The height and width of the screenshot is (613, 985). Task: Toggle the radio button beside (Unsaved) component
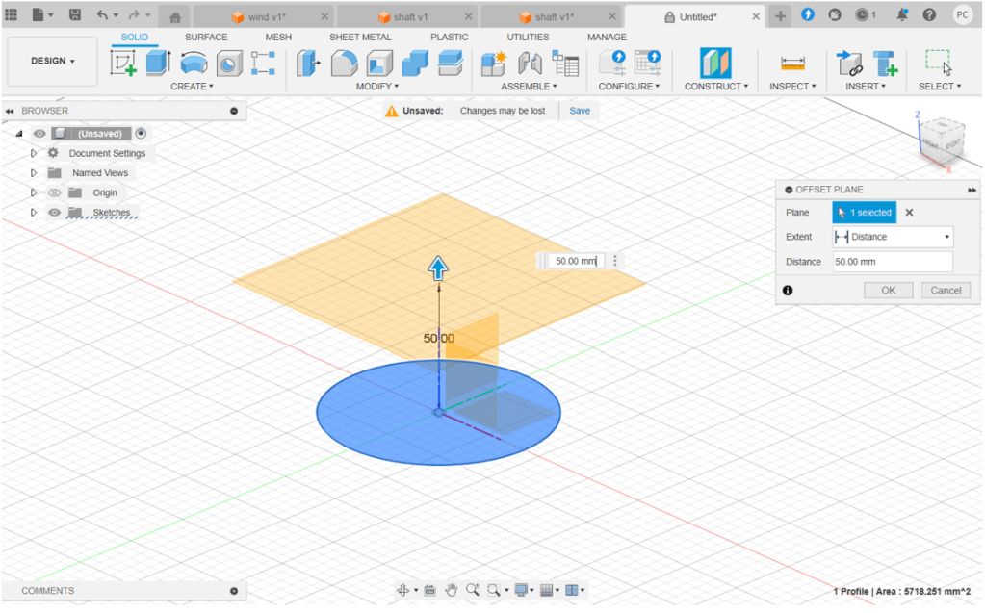[x=142, y=134]
